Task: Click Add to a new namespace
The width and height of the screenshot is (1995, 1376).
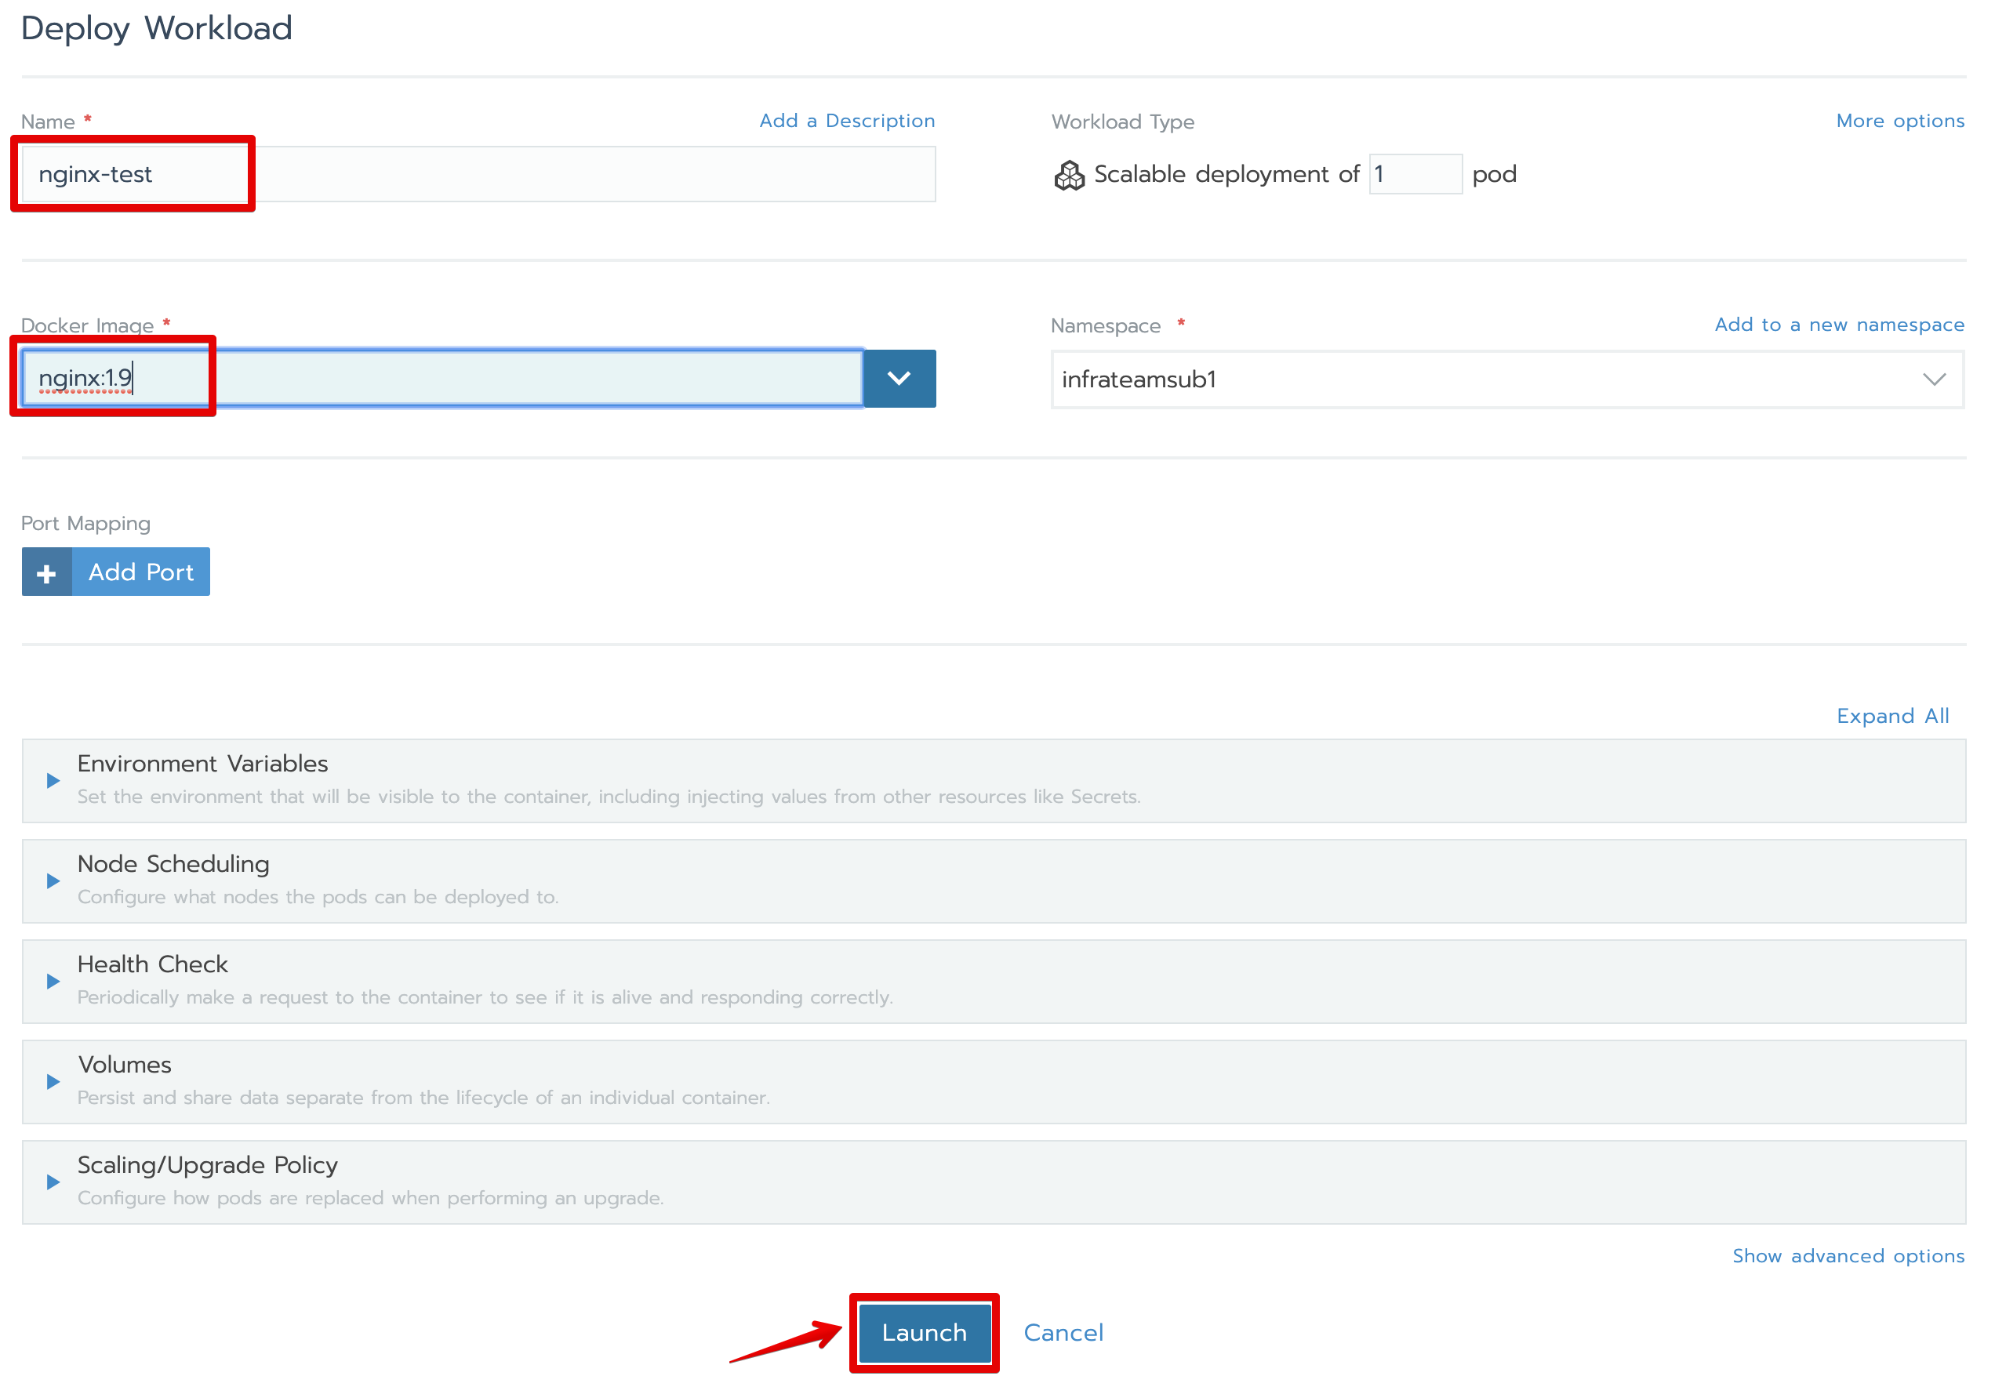Action: click(x=1838, y=325)
